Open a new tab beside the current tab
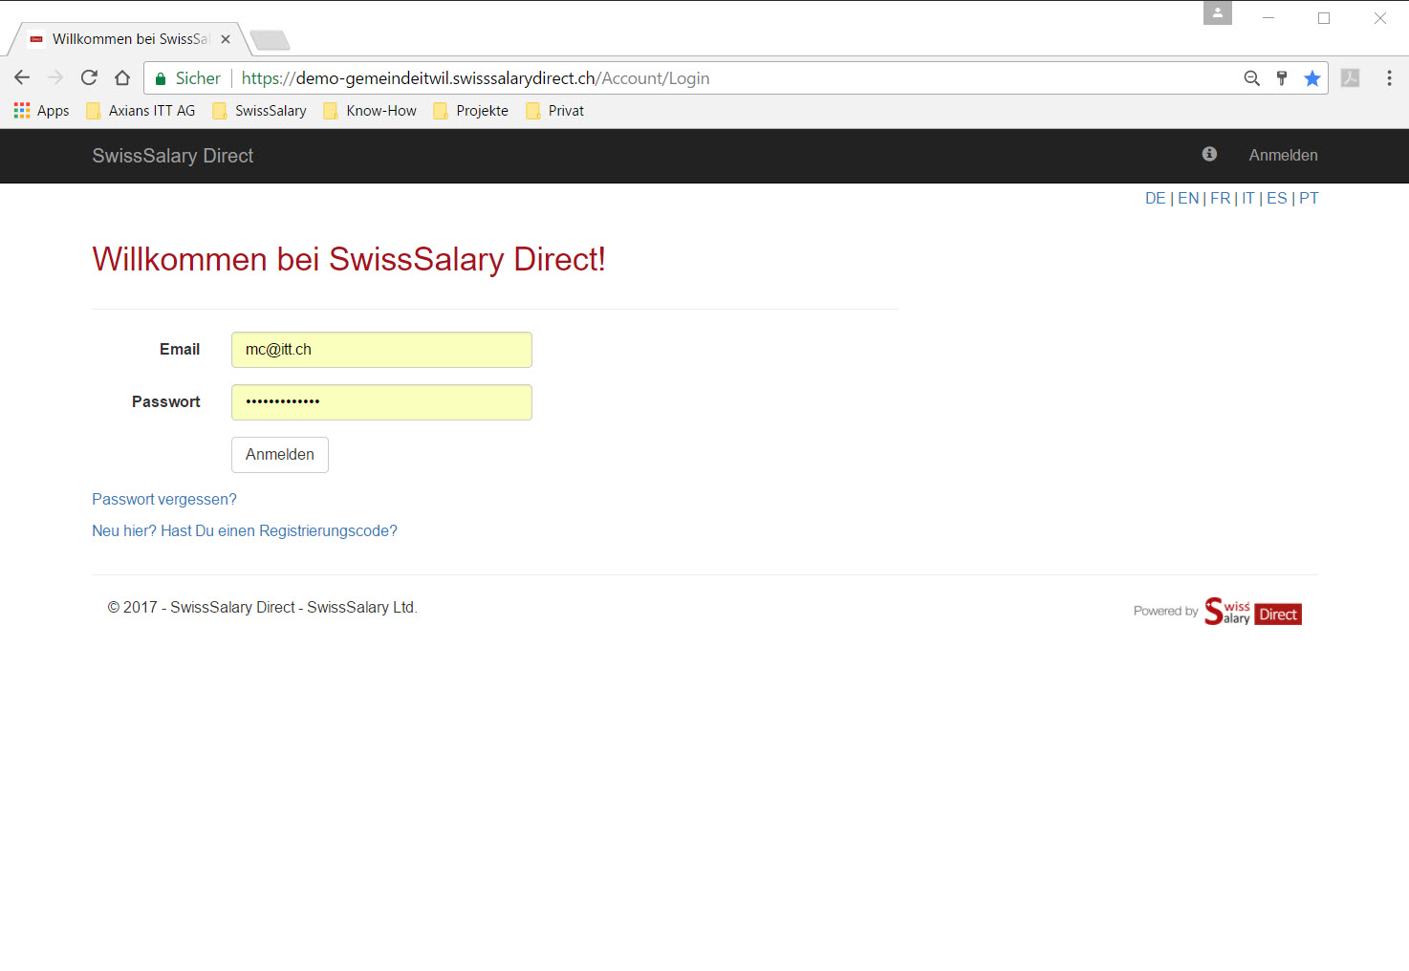This screenshot has height=971, width=1409. (x=270, y=40)
